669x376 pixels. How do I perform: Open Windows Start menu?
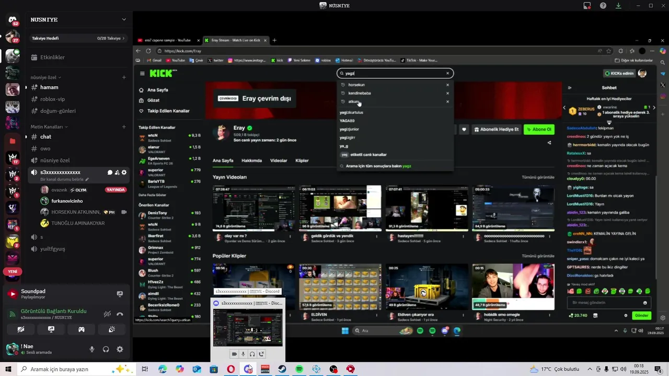(x=8, y=369)
